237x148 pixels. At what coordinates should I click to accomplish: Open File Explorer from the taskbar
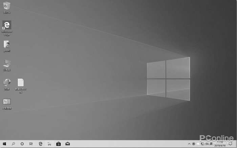tap(49, 144)
